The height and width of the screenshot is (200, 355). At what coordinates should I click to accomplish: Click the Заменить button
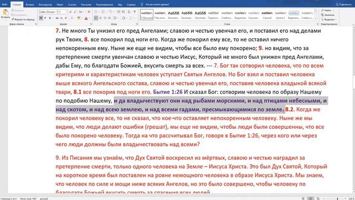(x=328, y=15)
